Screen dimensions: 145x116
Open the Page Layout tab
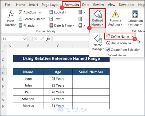[51, 5]
